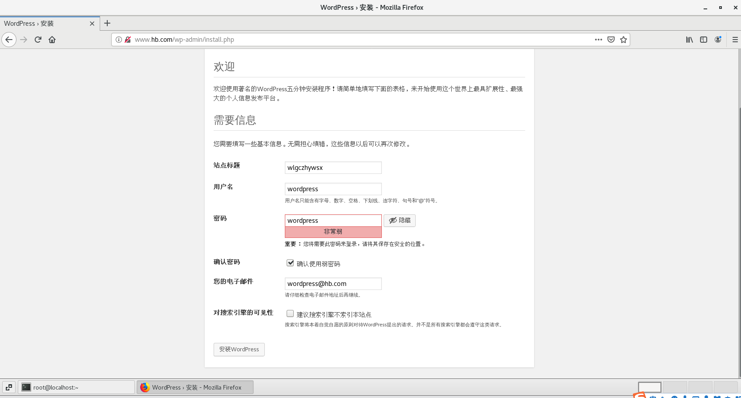Click the 安装WordPress button
The width and height of the screenshot is (741, 398).
[239, 350]
